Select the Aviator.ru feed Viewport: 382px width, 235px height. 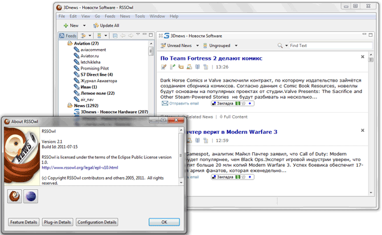tap(90, 56)
